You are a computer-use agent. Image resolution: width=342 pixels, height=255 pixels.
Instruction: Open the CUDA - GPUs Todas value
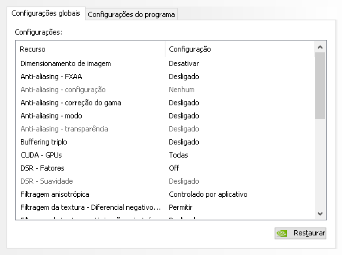point(179,155)
